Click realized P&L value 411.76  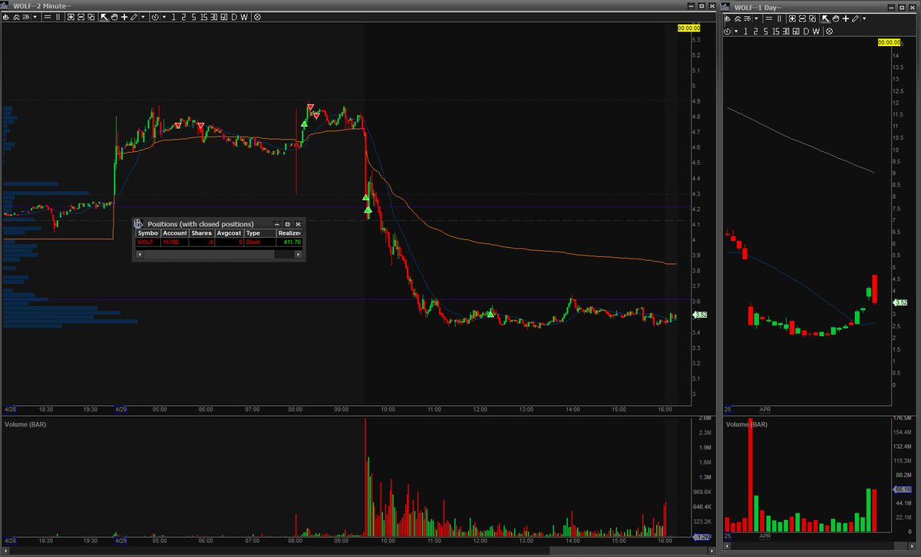(x=292, y=242)
